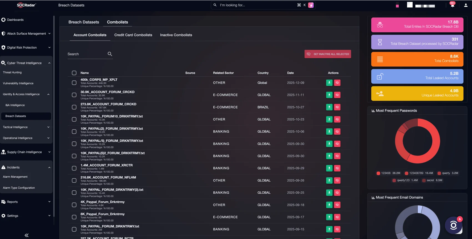This screenshot has width=472, height=239.
Task: Expand the Reports menu
Action: pos(26,202)
